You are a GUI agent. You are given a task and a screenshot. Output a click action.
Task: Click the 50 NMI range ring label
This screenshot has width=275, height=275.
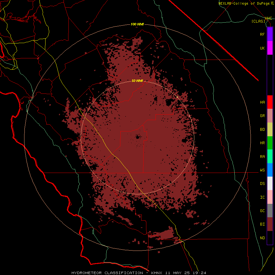pos(137,81)
